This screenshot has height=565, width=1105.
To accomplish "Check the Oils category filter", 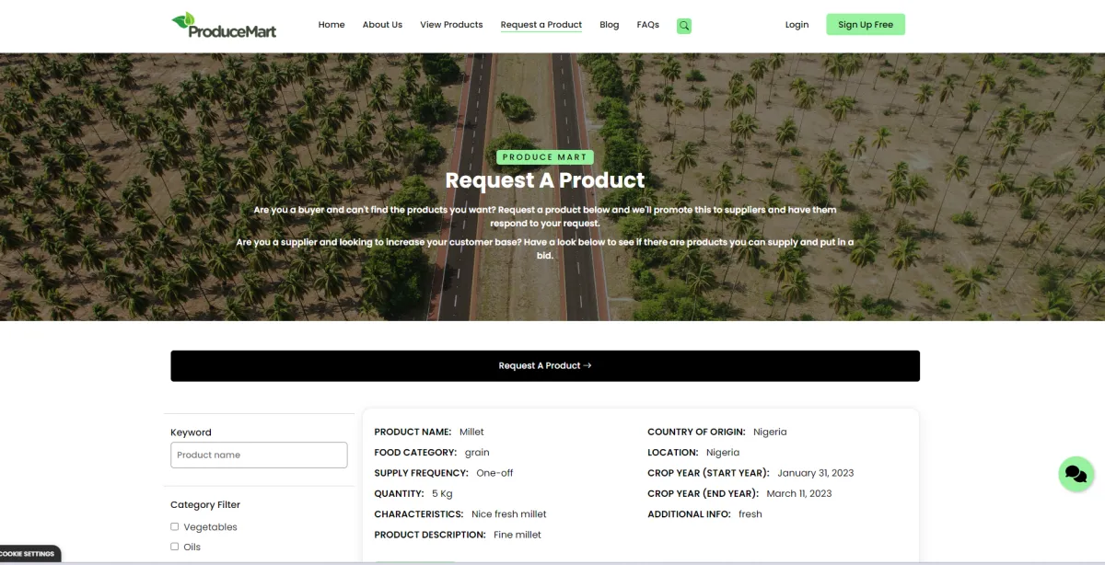I will [174, 547].
